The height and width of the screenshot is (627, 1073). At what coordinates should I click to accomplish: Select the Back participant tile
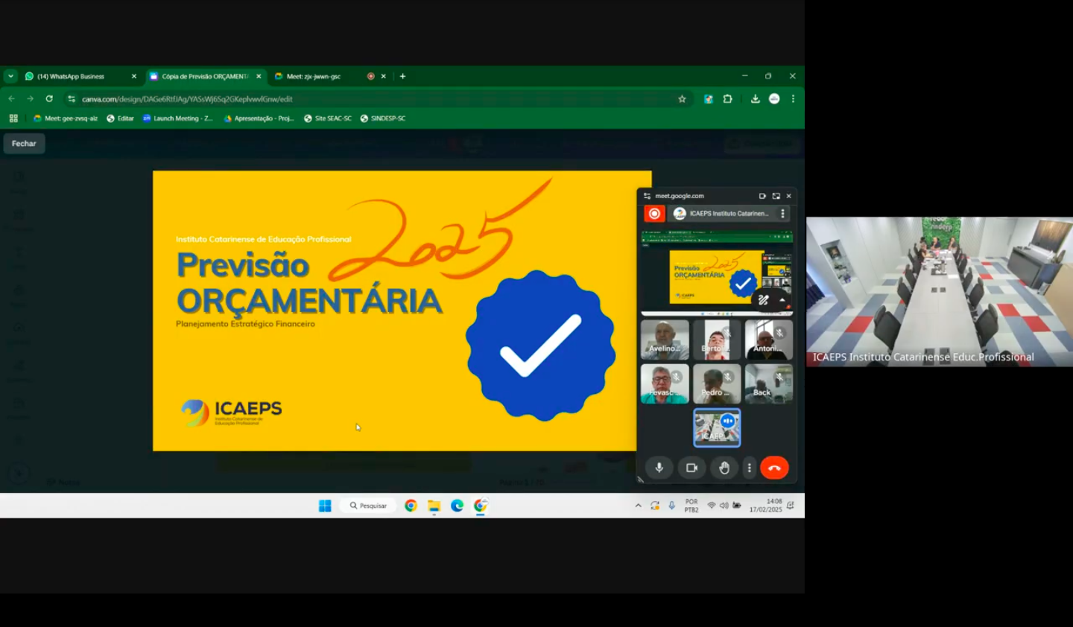click(x=768, y=384)
